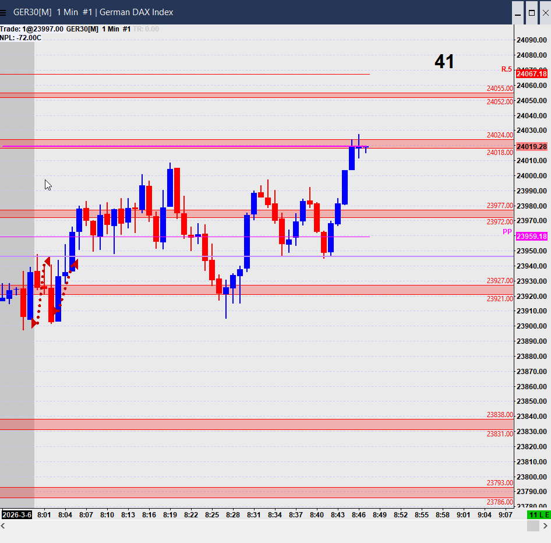This screenshot has width=551, height=543.
Task: Click the gray horizontal scrollbar thumb
Action: pos(533,526)
